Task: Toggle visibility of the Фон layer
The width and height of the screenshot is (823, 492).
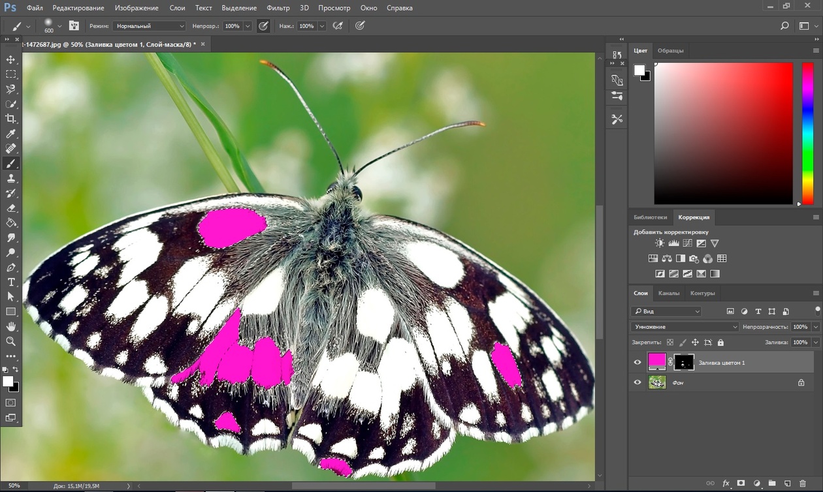Action: click(637, 383)
